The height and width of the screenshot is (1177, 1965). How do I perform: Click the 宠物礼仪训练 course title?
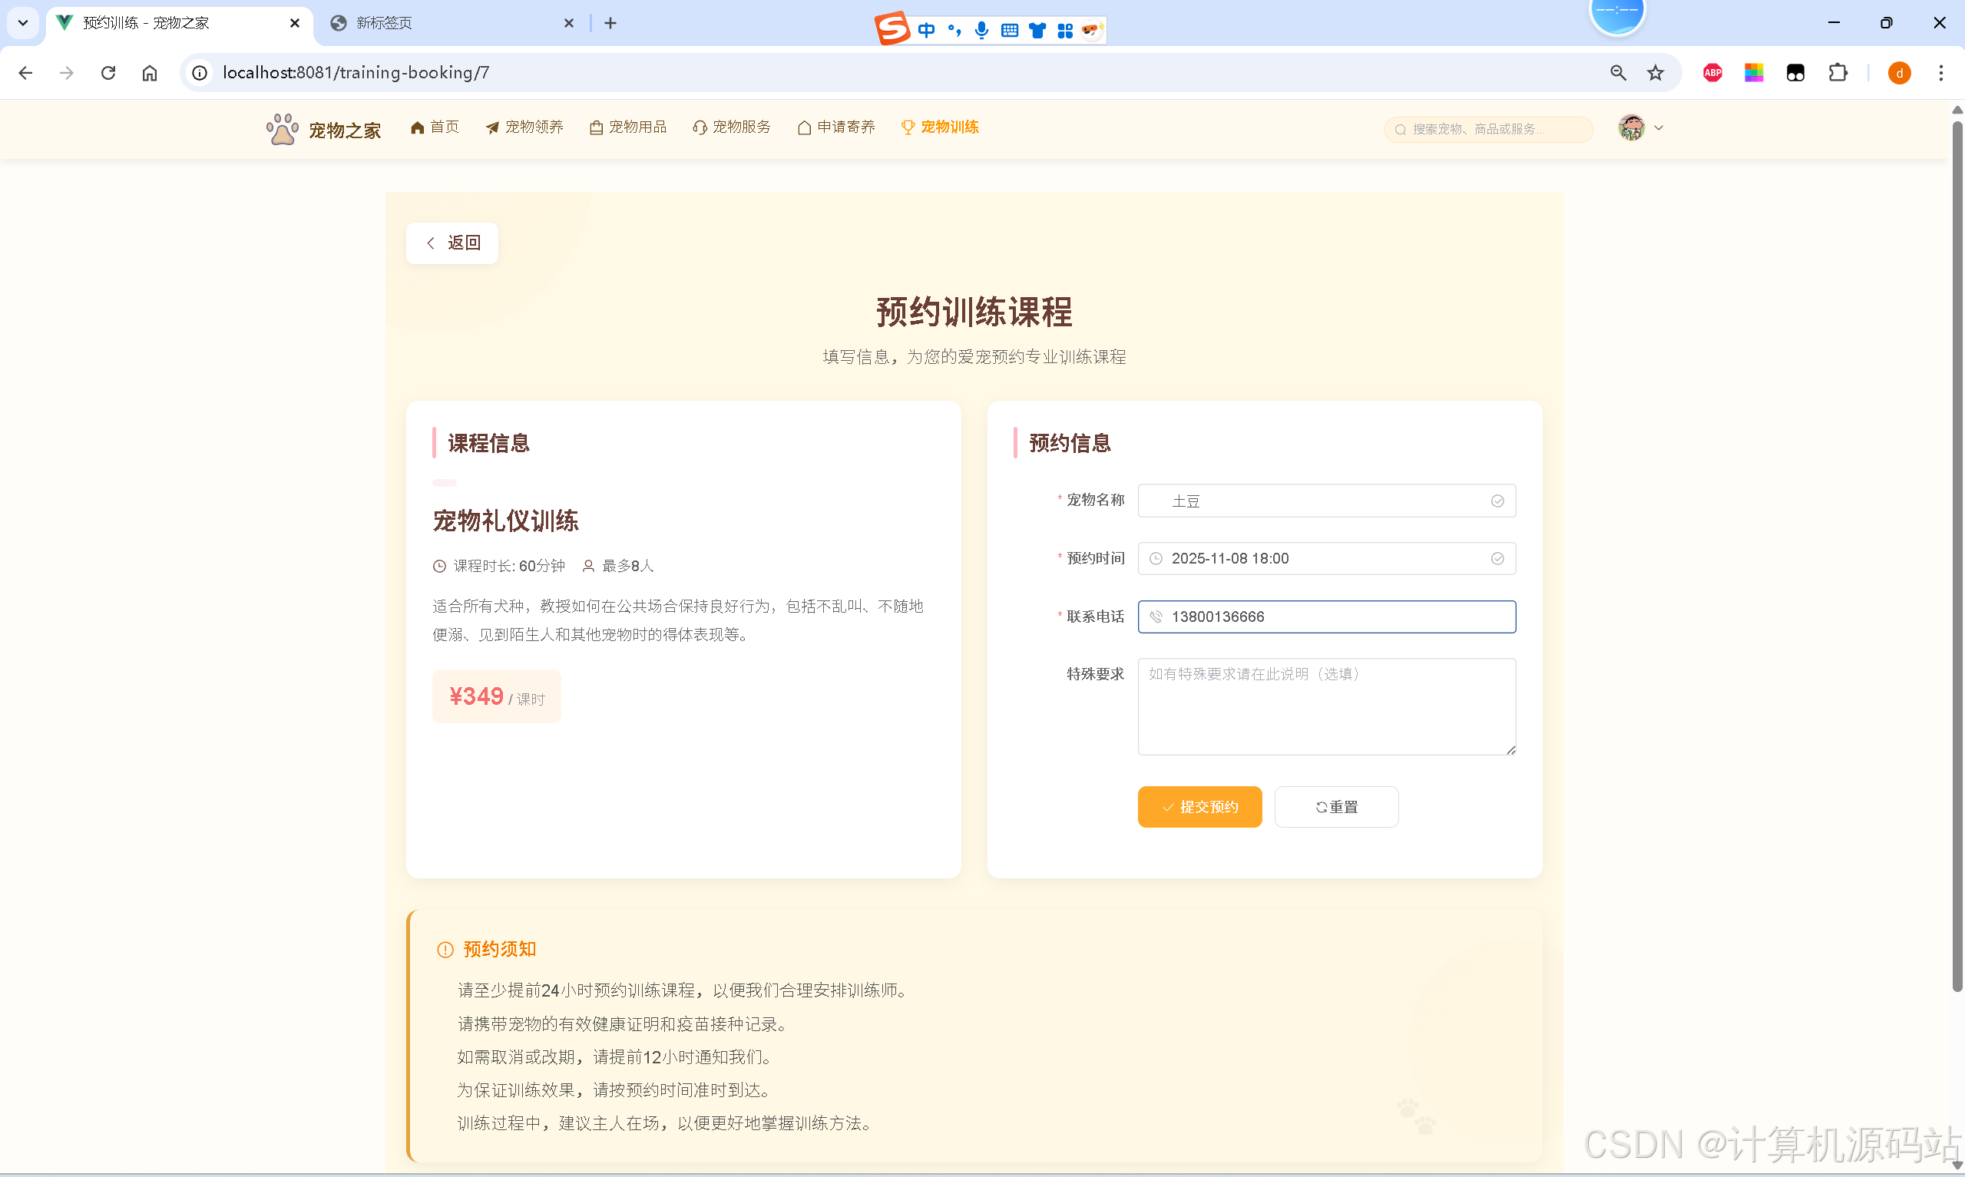click(x=505, y=521)
